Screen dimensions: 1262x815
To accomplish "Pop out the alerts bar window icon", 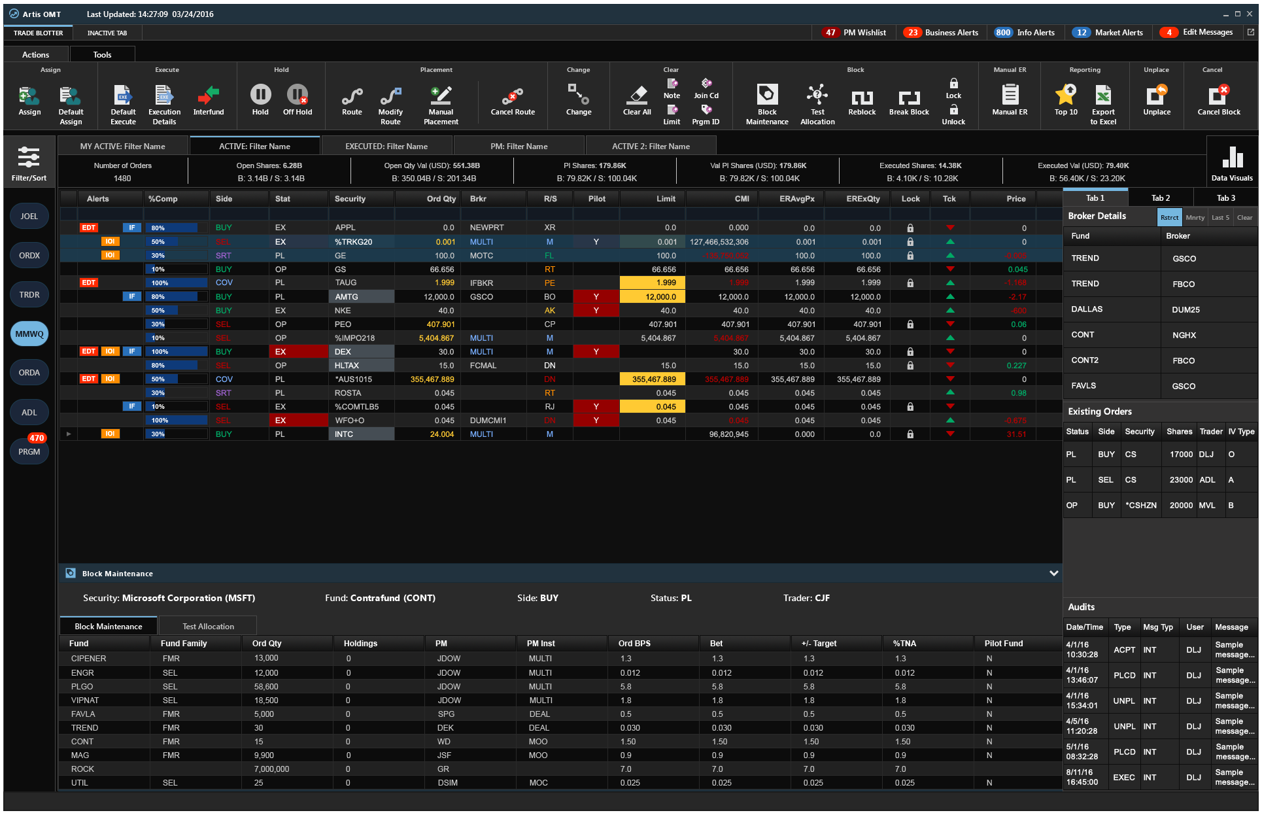I will [x=1250, y=32].
